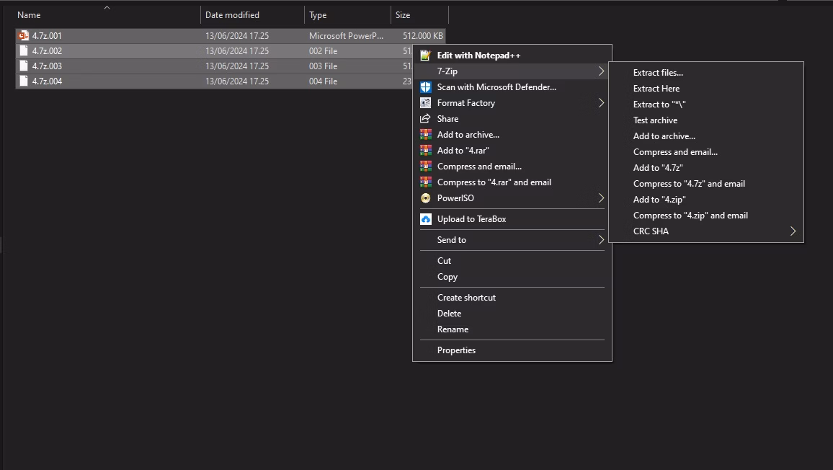This screenshot has width=833, height=470.
Task: Select file name 4.7z.002
Action: (x=47, y=51)
